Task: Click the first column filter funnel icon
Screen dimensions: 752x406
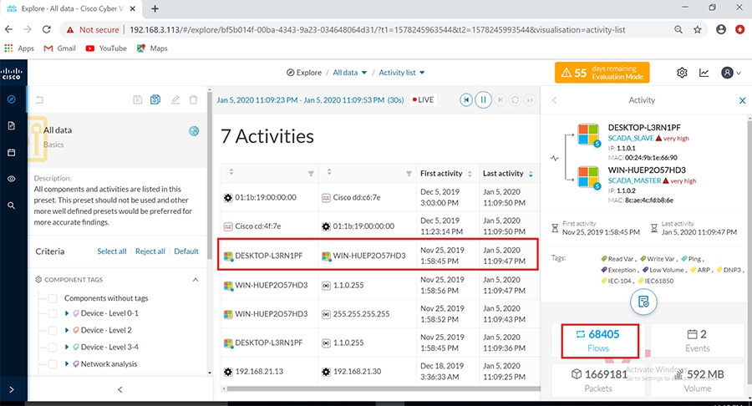Action: pyautogui.click(x=311, y=174)
